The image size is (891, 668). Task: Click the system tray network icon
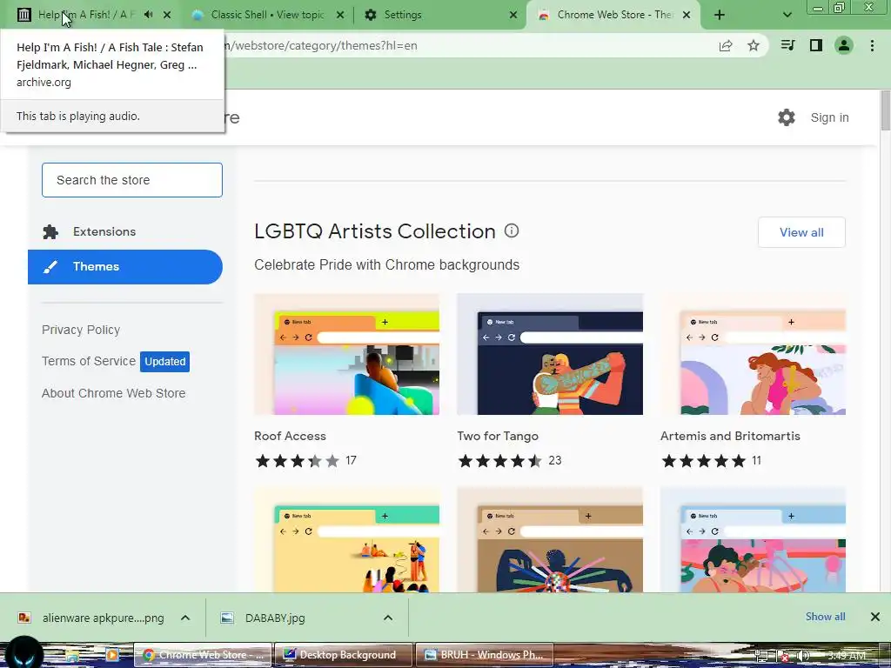pyautogui.click(x=761, y=656)
